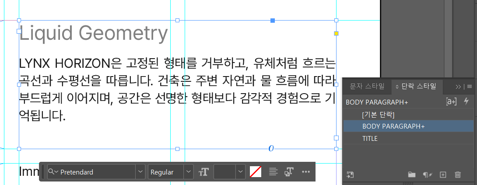Viewport: 477px width, 185px height.
Task: Open the font search options icon
Action: coord(53,172)
